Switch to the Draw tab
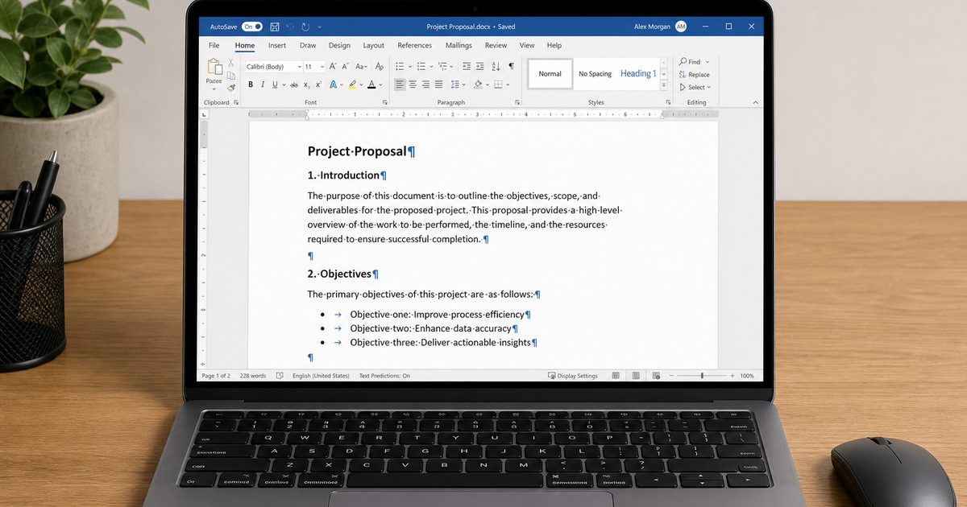Screen dimensions: 967x507 (308, 46)
